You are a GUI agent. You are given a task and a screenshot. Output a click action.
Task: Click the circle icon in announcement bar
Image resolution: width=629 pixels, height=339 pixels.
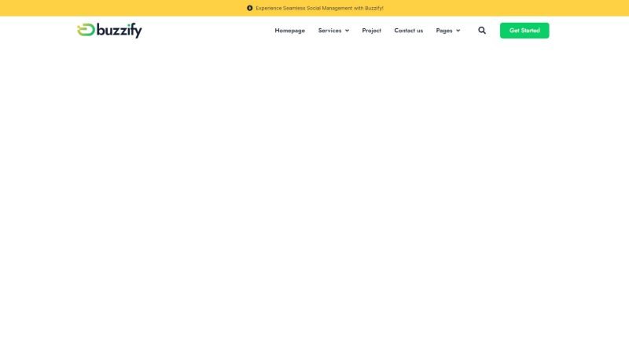249,8
